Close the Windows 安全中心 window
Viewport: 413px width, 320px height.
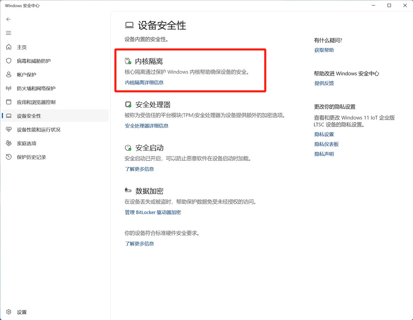pyautogui.click(x=405, y=6)
